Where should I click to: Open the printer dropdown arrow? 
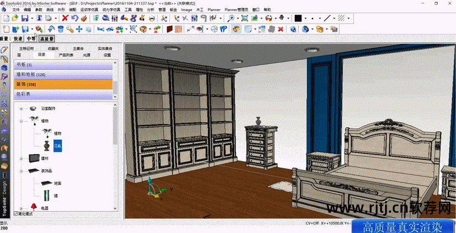pyautogui.click(x=55, y=19)
